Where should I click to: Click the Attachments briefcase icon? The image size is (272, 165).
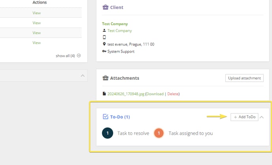click(x=106, y=78)
